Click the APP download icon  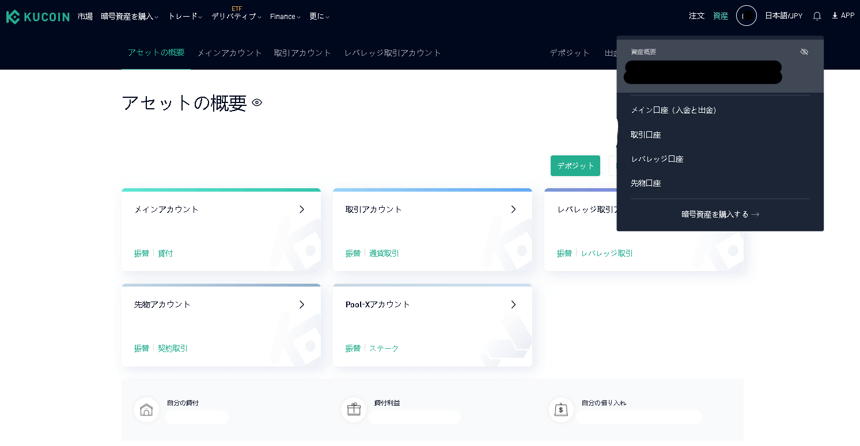(835, 16)
